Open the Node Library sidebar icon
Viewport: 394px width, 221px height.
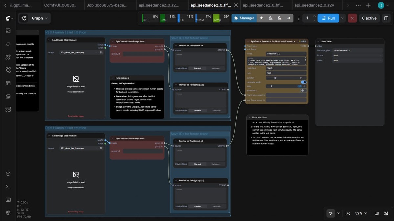tap(8, 44)
